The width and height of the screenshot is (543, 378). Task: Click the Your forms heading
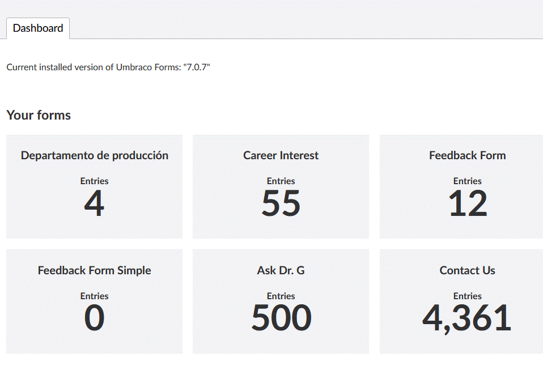coord(39,115)
